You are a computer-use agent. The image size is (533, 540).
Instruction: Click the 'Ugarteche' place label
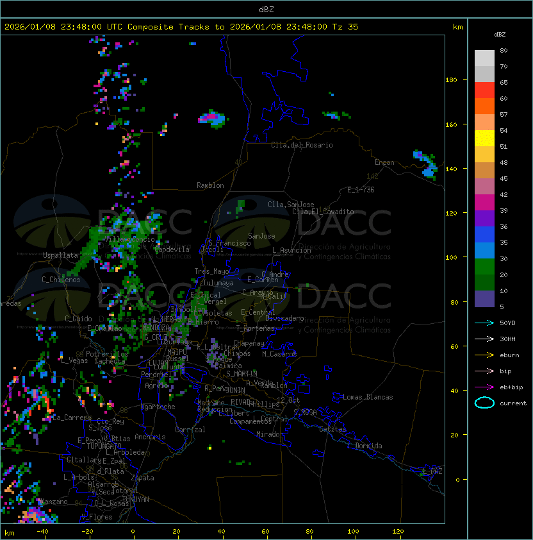coord(158,407)
